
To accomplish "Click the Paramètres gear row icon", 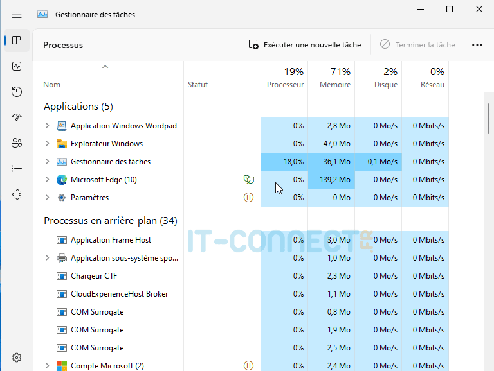I will pos(62,198).
